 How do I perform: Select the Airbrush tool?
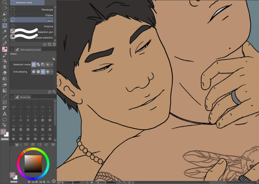tap(5, 61)
